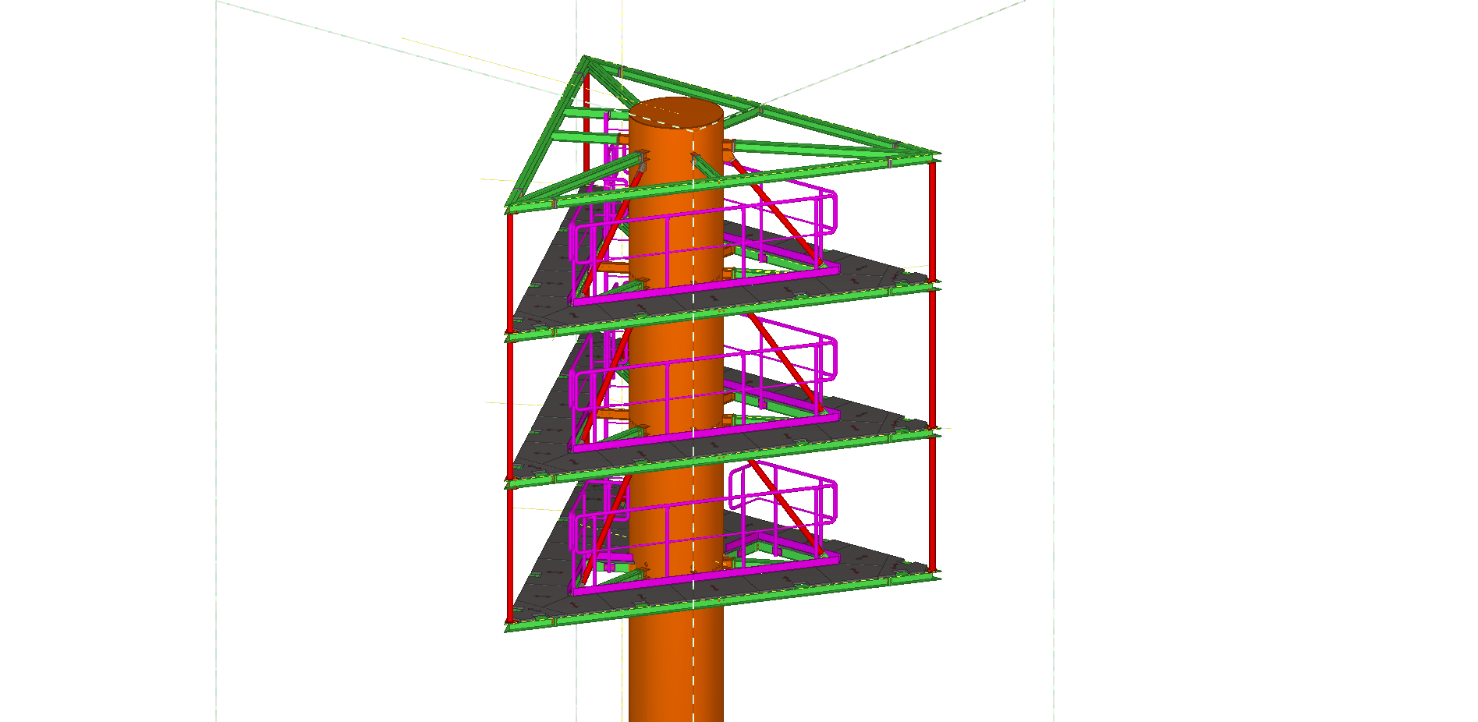This screenshot has width=1478, height=722.
Task: Click the green roof frame apex corner at top
Action: (587, 60)
